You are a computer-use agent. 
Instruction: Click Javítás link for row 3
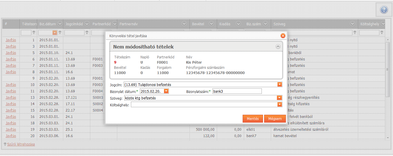pos(11,46)
